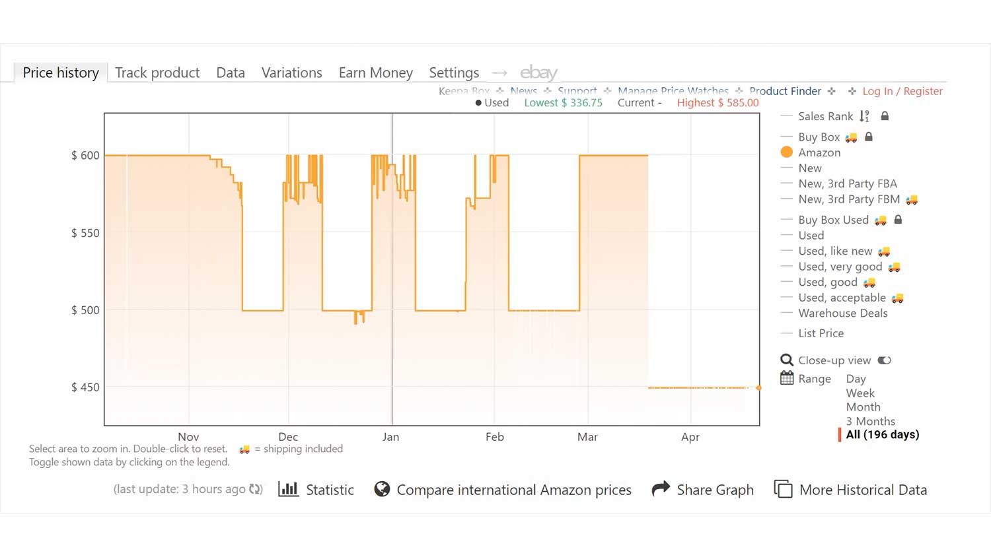Screen dimensions: 991x557
Task: Click the globe icon for international prices
Action: pyautogui.click(x=382, y=489)
